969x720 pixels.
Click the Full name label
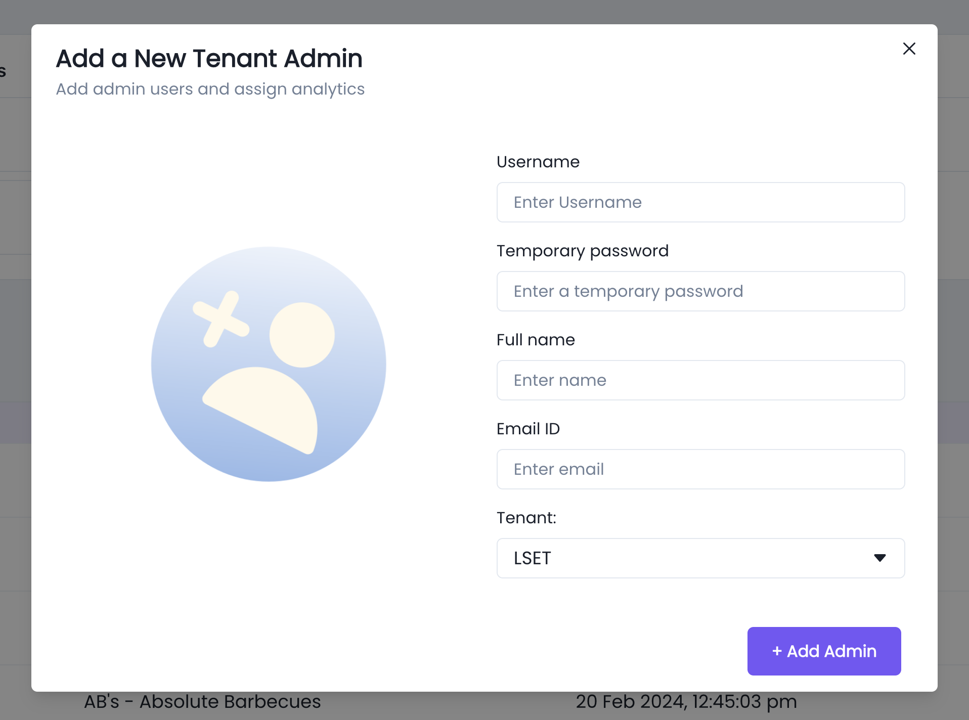click(x=536, y=340)
